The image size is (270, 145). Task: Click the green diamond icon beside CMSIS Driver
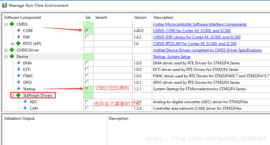(x=12, y=50)
